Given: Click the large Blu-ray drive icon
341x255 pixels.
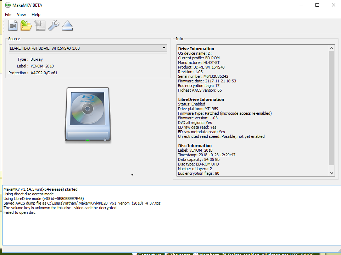Looking at the screenshot, I should 88,115.
